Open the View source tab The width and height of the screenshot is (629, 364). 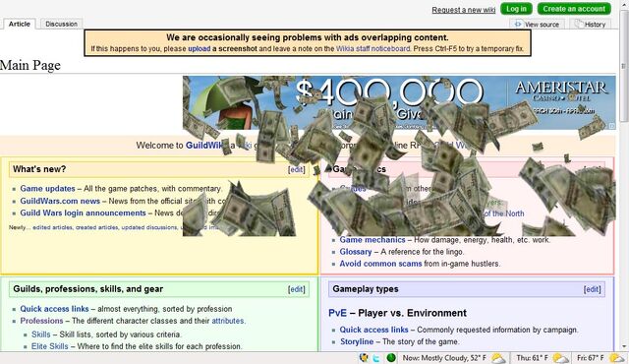[538, 24]
